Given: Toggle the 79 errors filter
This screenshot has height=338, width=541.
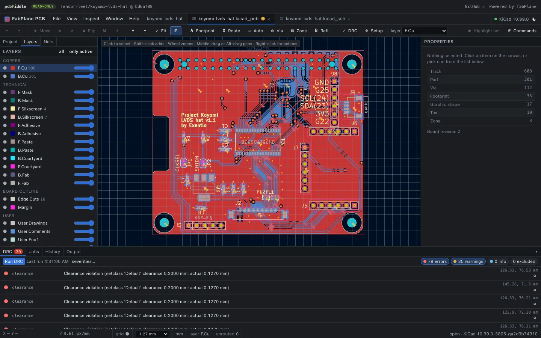Looking at the screenshot, I should 435,261.
